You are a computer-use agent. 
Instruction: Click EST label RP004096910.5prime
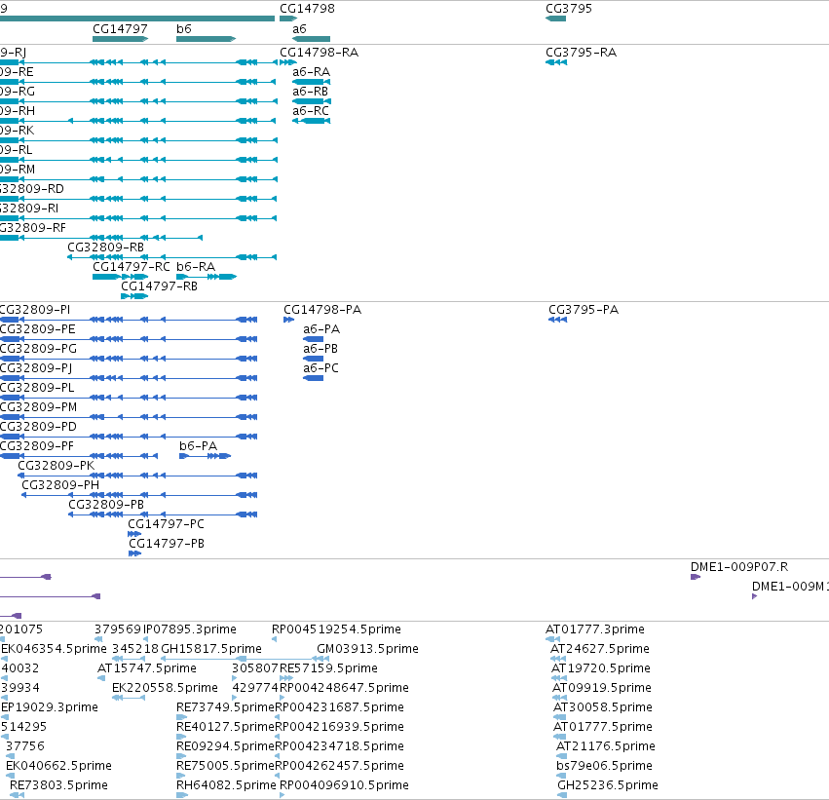[344, 785]
